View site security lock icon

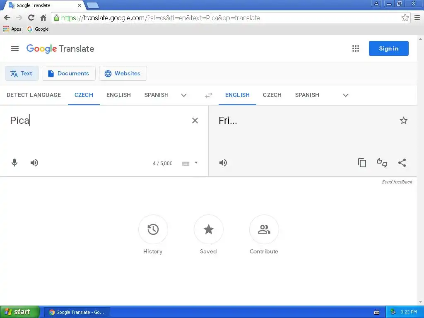[x=56, y=18]
